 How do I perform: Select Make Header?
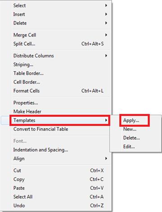tap(60, 112)
